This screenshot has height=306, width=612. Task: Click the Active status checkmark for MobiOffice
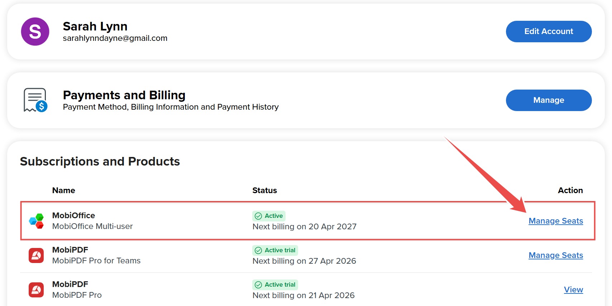click(x=258, y=216)
